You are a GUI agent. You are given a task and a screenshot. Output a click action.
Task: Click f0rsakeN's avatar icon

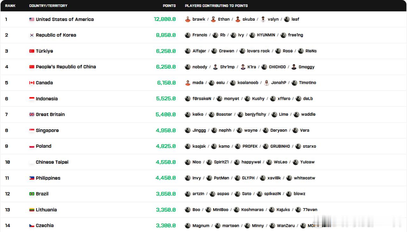click(x=188, y=99)
